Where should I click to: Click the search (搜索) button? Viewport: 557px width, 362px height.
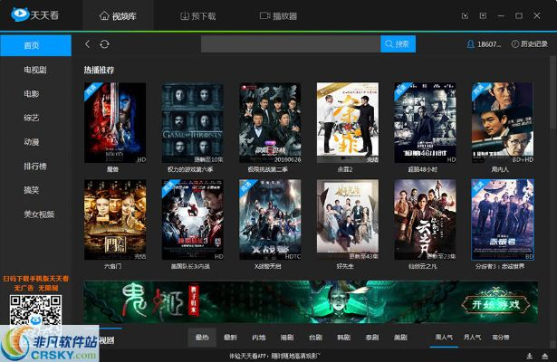coord(398,43)
